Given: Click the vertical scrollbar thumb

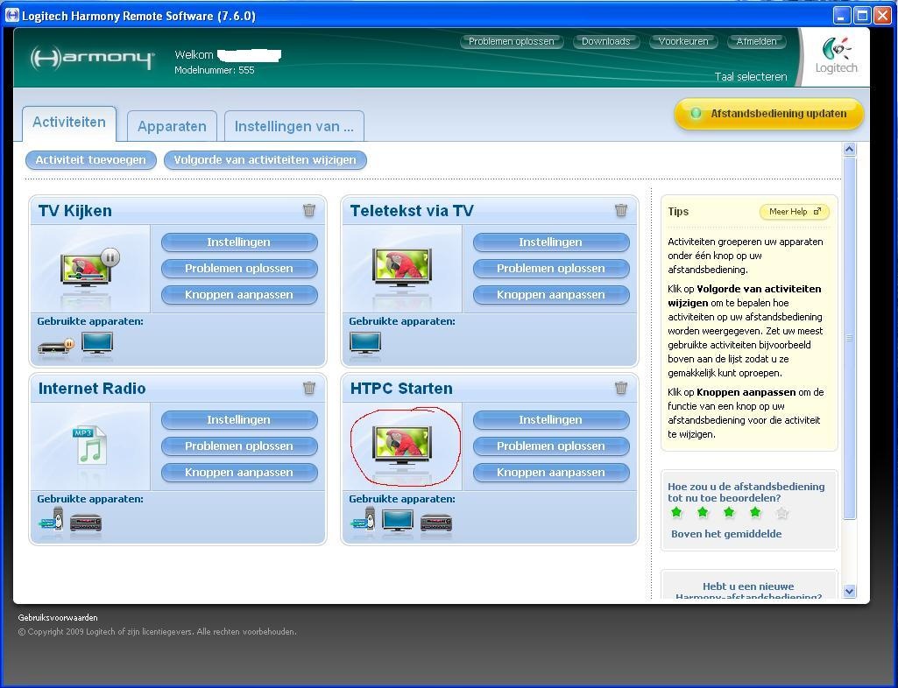Looking at the screenshot, I should point(849,338).
